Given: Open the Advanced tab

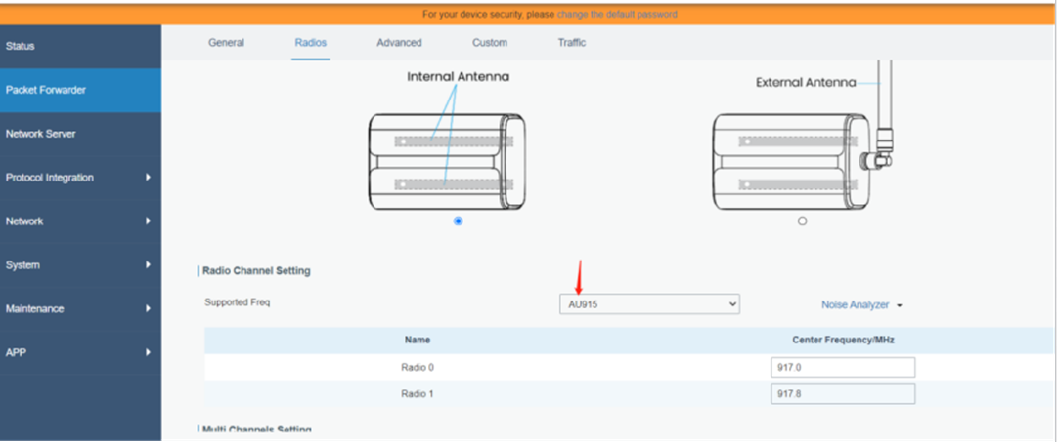Looking at the screenshot, I should [x=399, y=42].
